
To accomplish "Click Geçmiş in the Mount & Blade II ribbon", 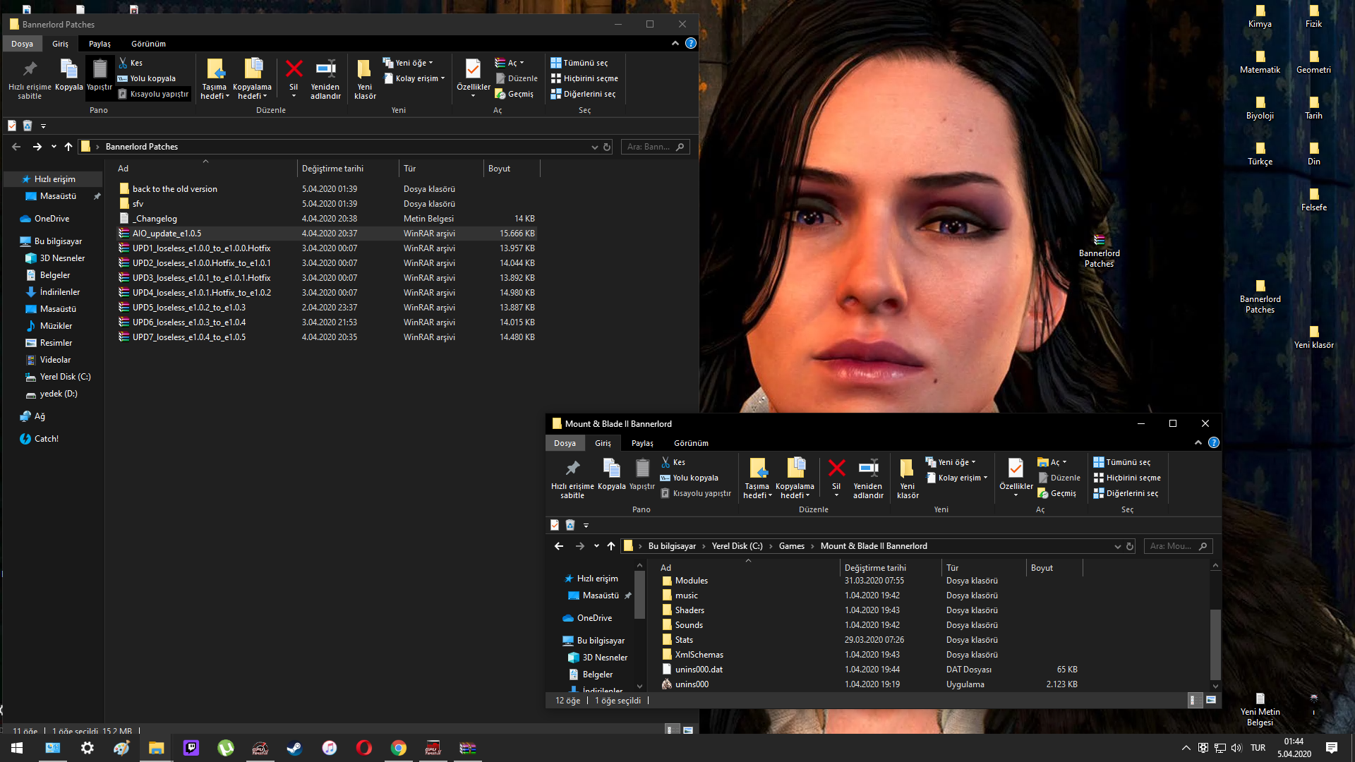I will tap(1056, 493).
